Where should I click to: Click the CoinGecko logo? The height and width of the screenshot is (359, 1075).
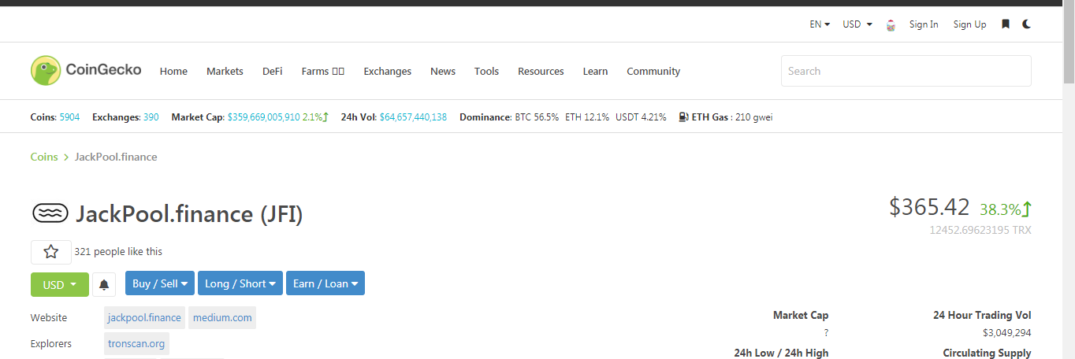(x=86, y=70)
